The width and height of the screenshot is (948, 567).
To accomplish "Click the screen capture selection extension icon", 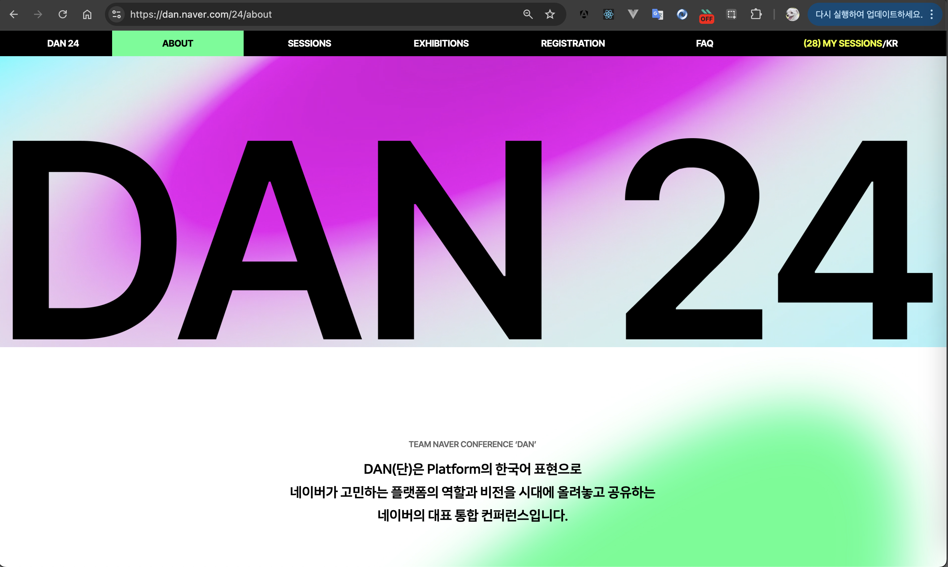I will (x=731, y=15).
